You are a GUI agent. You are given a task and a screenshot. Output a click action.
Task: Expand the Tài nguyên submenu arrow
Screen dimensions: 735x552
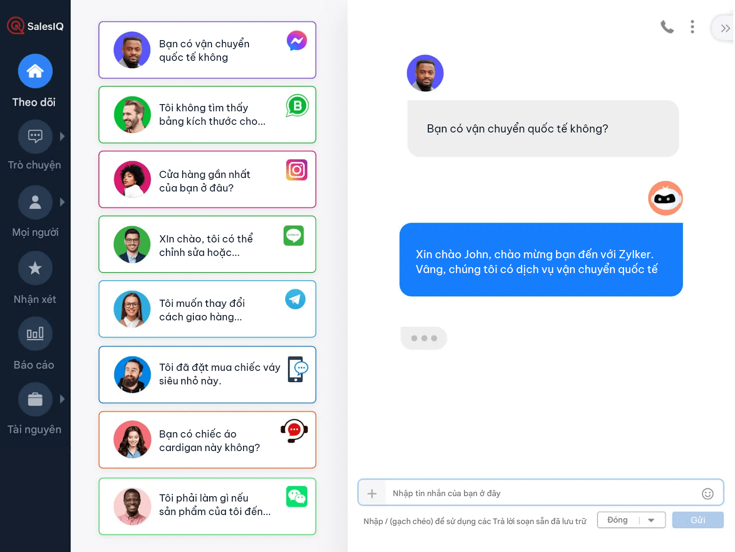pyautogui.click(x=62, y=399)
